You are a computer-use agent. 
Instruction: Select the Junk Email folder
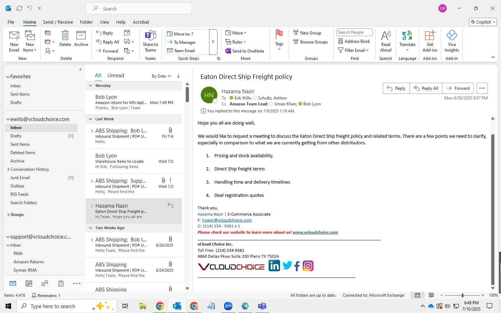point(20,178)
